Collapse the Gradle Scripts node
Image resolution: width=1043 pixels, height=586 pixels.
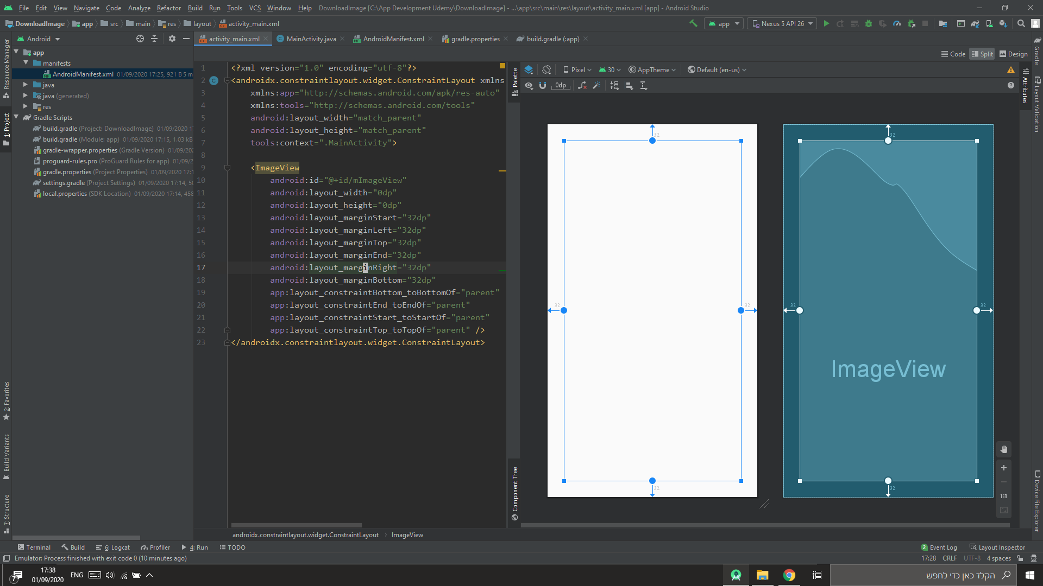pyautogui.click(x=16, y=117)
